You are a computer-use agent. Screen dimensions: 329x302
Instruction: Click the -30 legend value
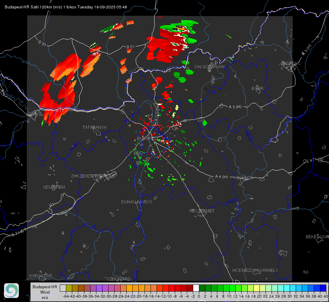point(108,296)
